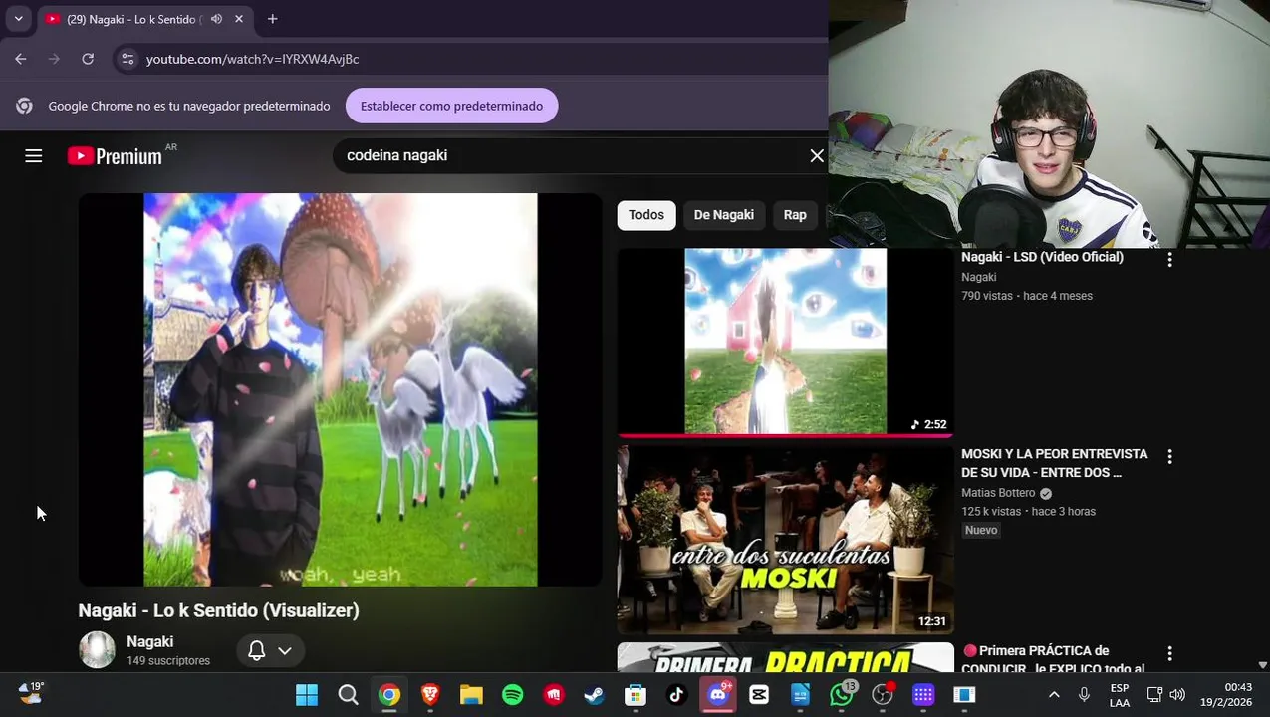1270x717 pixels.
Task: Open Steam from taskbar
Action: point(594,695)
